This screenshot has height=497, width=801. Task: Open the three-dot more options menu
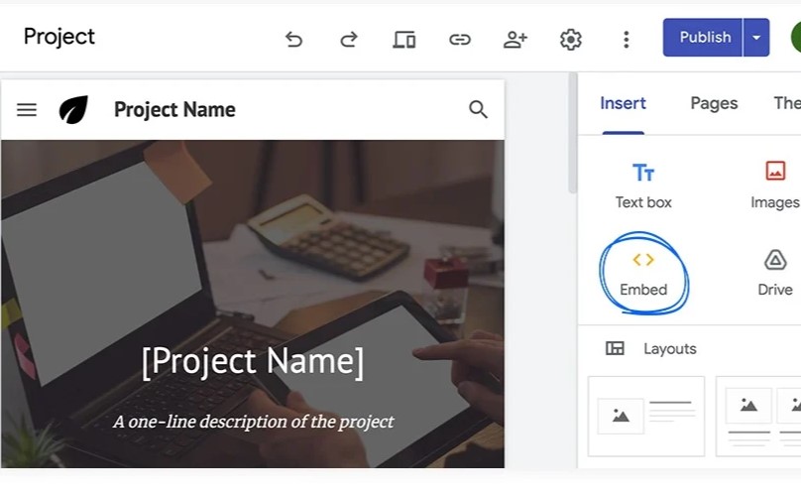[x=626, y=39]
